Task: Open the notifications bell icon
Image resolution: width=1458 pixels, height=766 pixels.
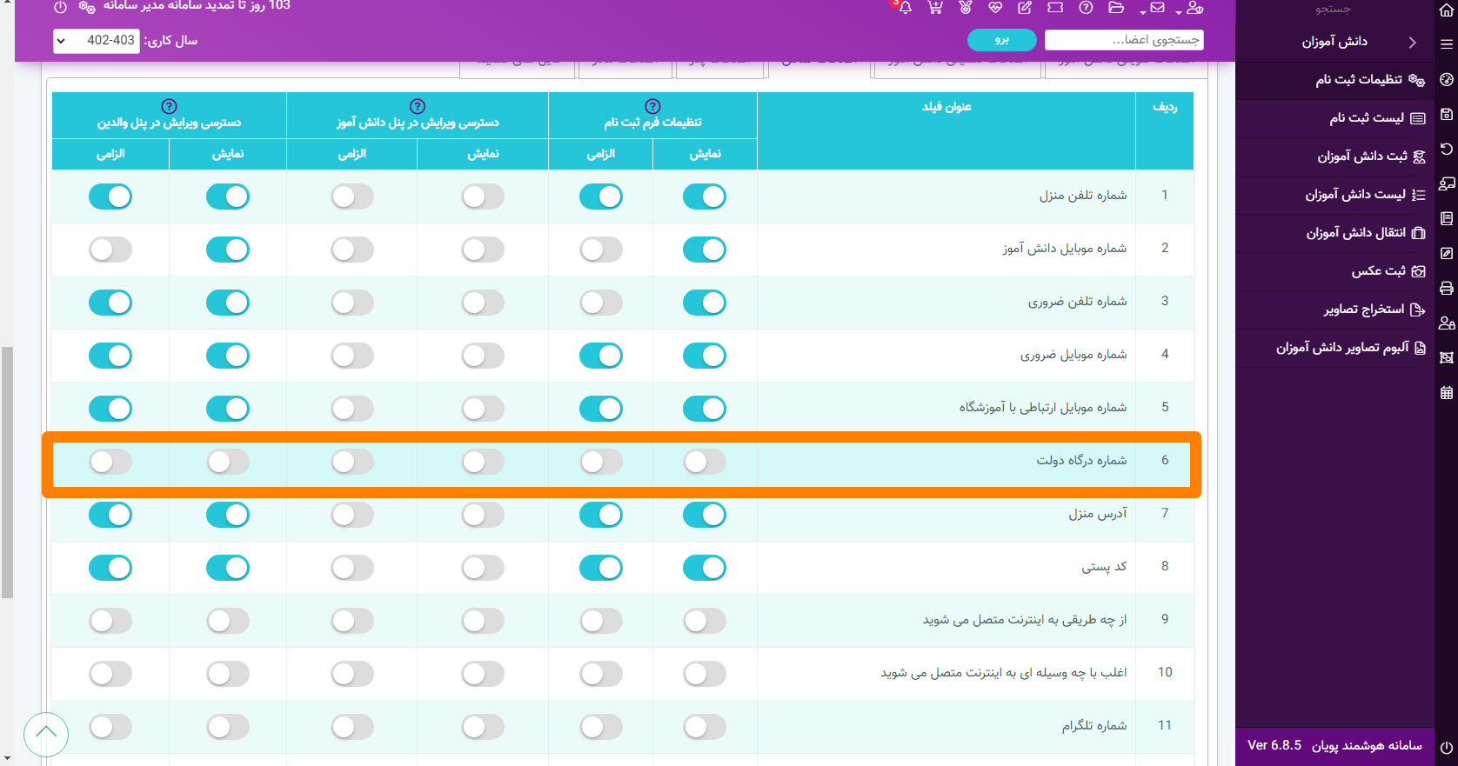Action: pyautogui.click(x=906, y=8)
